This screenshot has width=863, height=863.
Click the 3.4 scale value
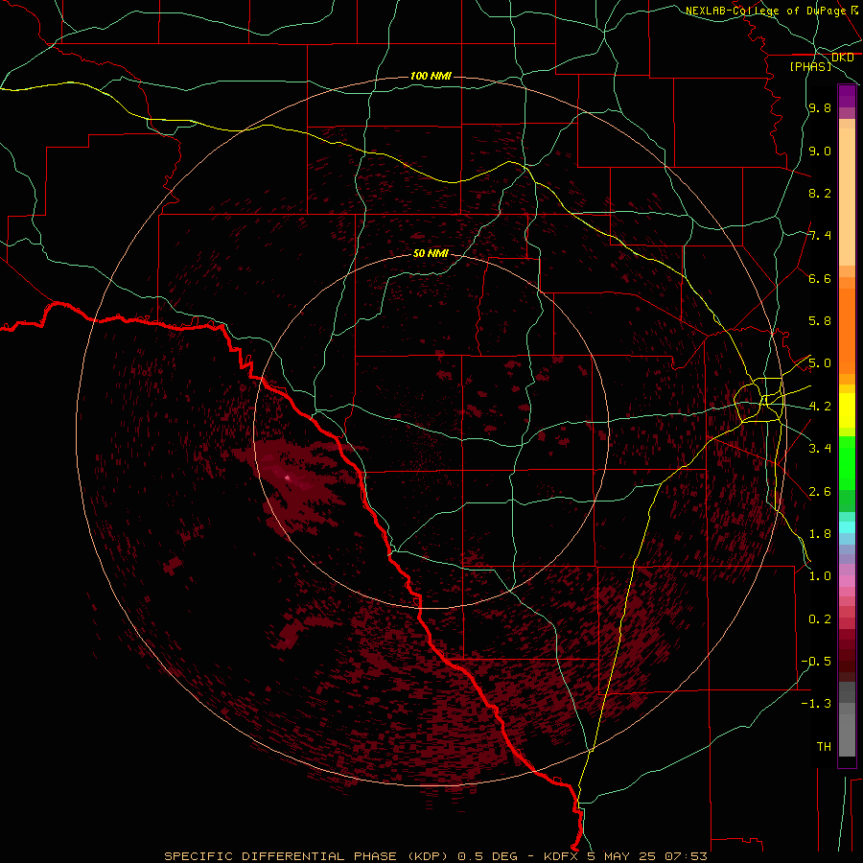820,448
